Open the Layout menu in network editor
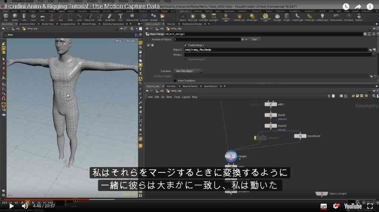This screenshot has height=212, width=379. pyautogui.click(x=186, y=97)
